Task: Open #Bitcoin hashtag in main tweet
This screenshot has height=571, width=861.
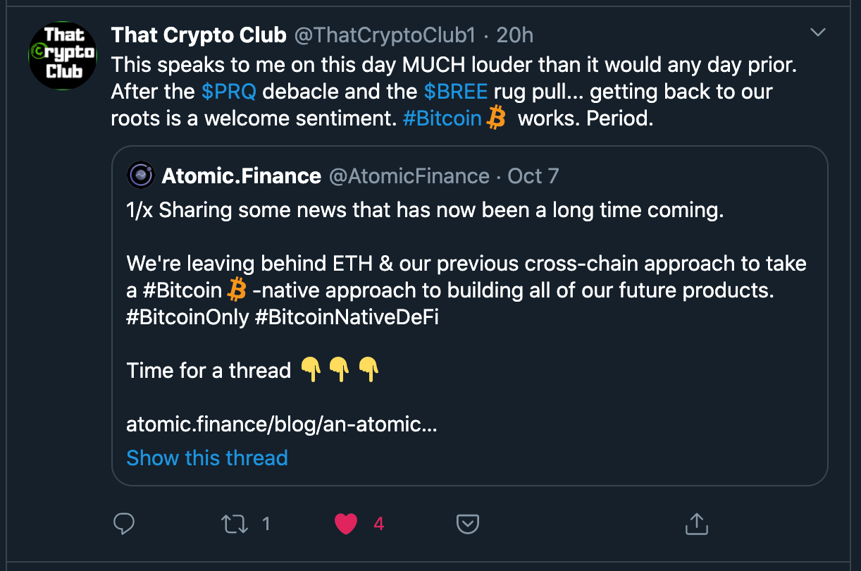Action: point(442,118)
